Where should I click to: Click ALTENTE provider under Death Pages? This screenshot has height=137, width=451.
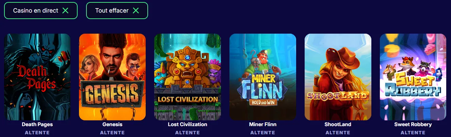[x=37, y=133]
